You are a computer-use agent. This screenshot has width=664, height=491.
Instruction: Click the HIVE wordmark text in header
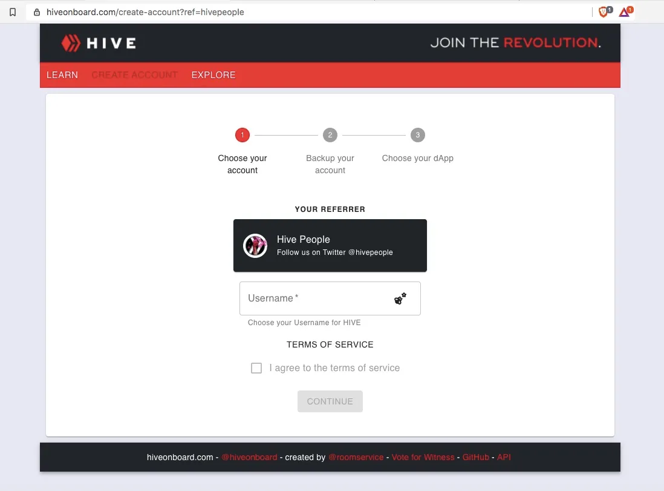point(111,43)
